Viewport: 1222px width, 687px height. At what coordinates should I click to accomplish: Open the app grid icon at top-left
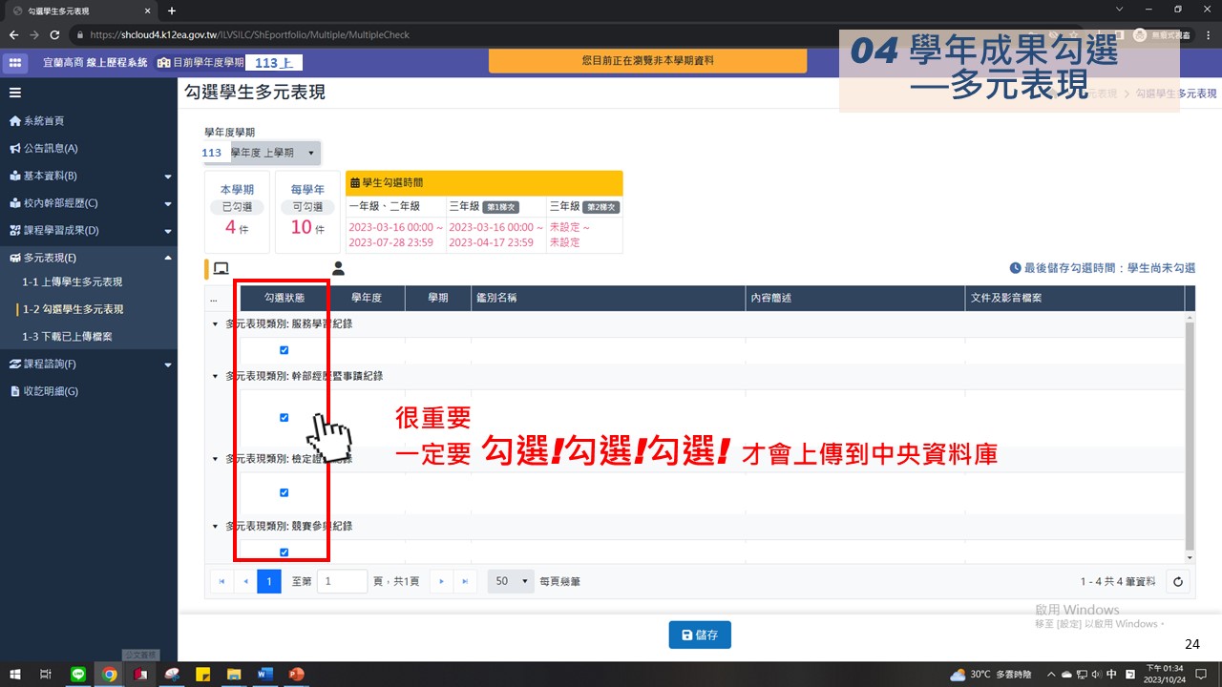[15, 62]
